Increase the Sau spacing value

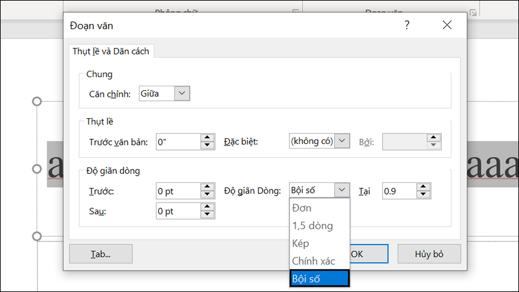click(x=208, y=207)
